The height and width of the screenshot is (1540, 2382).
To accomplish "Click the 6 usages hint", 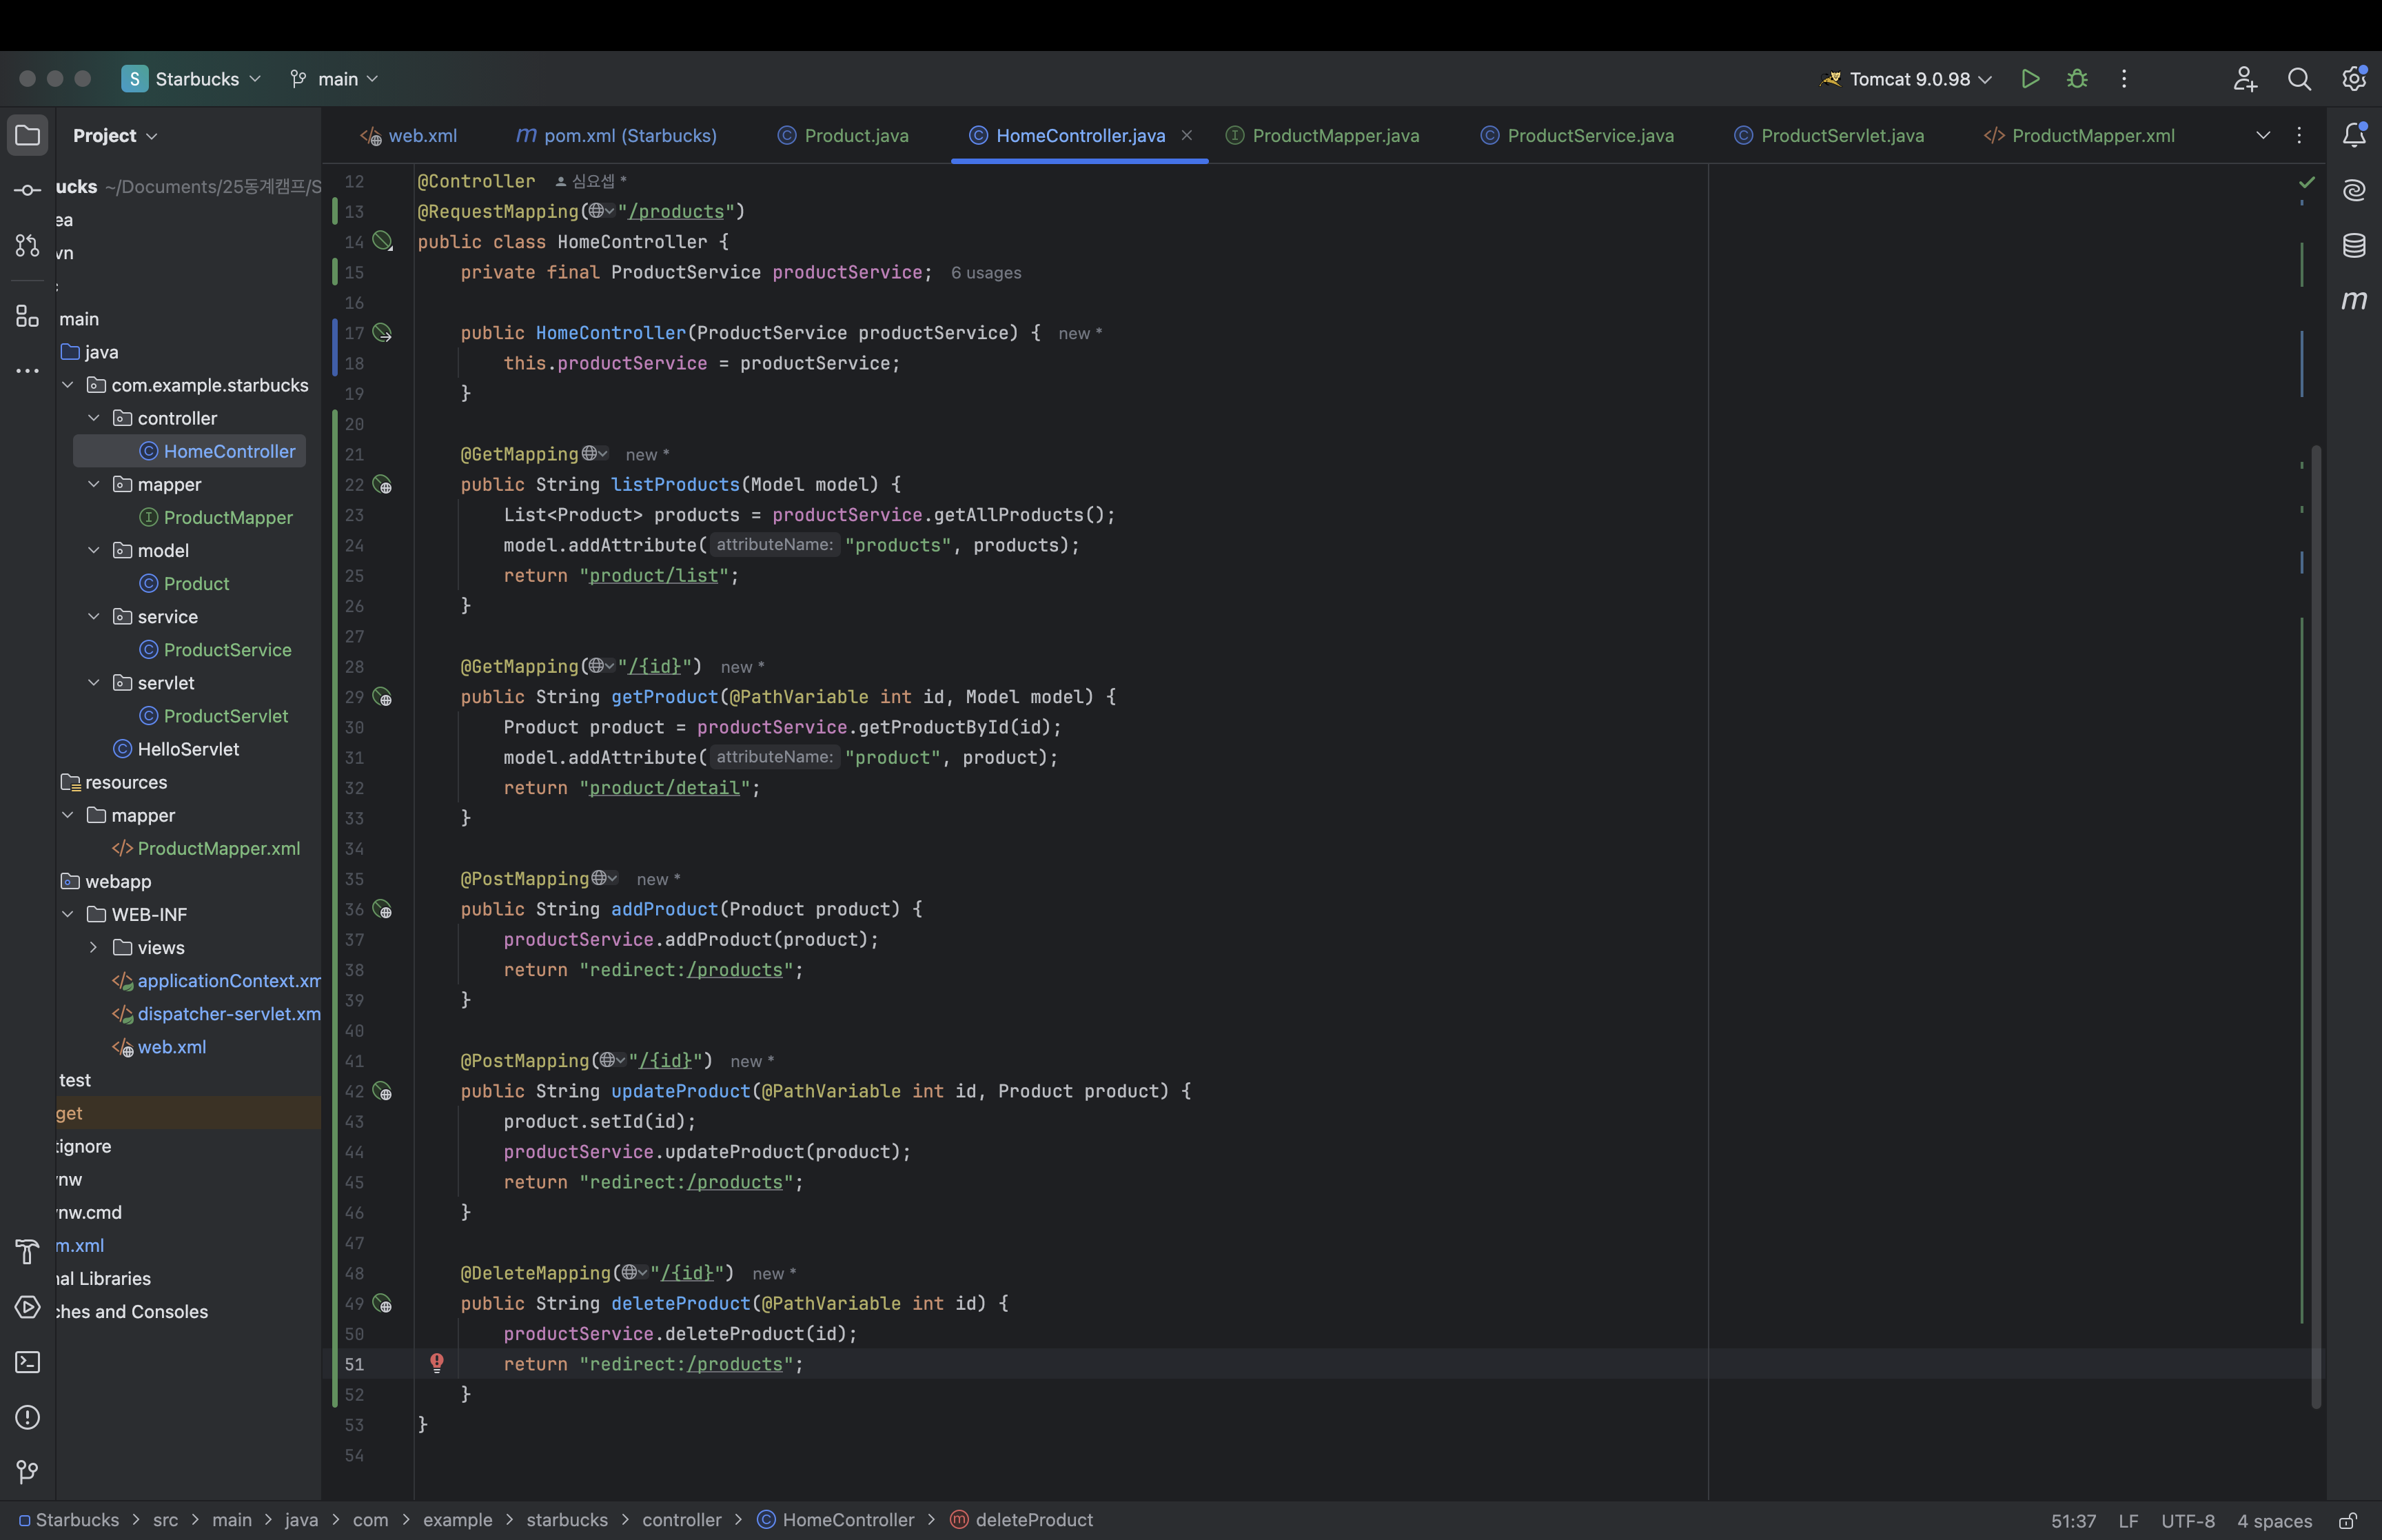I will coord(986,273).
